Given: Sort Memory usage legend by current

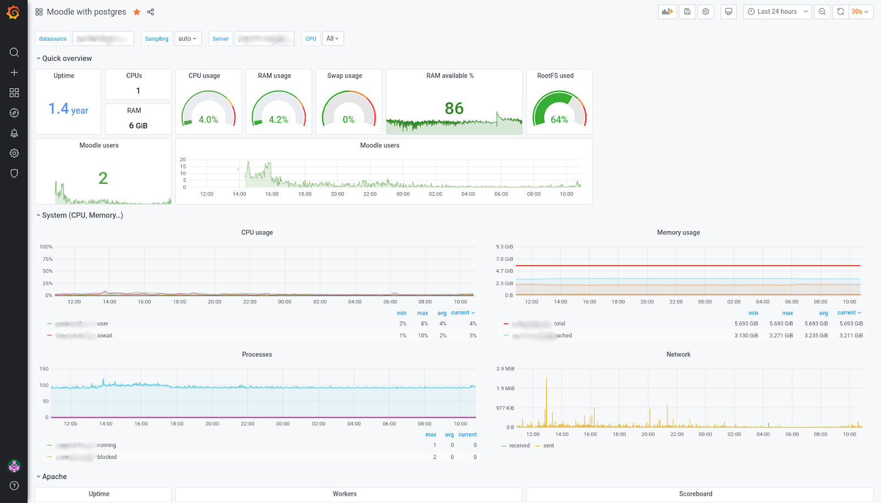Looking at the screenshot, I should point(849,313).
